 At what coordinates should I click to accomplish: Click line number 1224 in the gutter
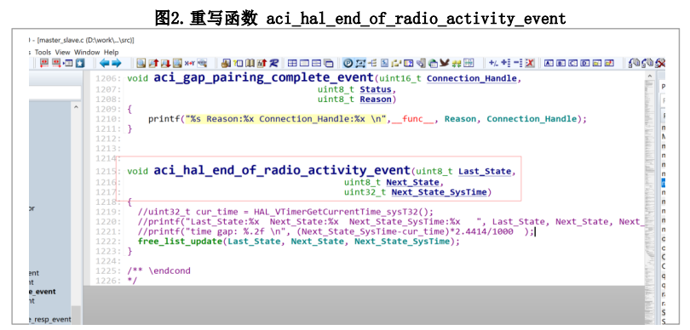(x=108, y=261)
